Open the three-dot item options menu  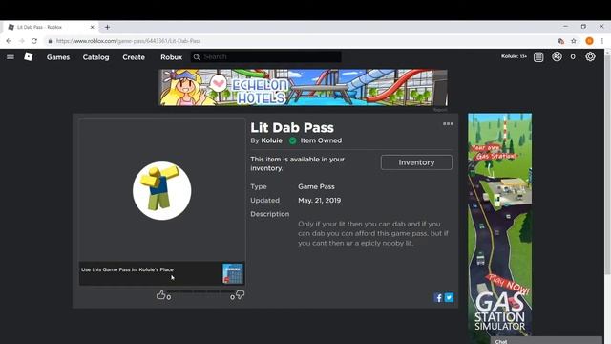tap(448, 123)
